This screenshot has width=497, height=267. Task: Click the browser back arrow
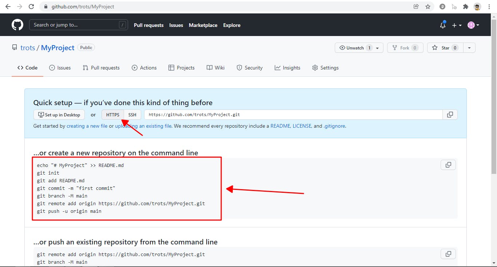click(8, 7)
